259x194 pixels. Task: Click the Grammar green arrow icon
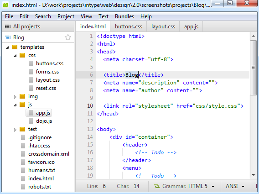[x=157, y=186]
